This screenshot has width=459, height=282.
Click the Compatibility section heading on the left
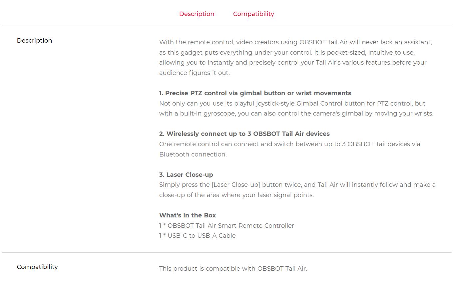pyautogui.click(x=37, y=267)
